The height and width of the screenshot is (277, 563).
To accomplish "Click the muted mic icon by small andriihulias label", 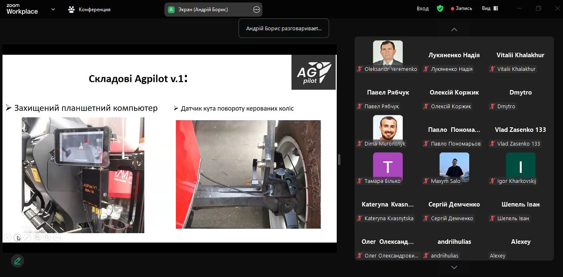I will point(426,256).
